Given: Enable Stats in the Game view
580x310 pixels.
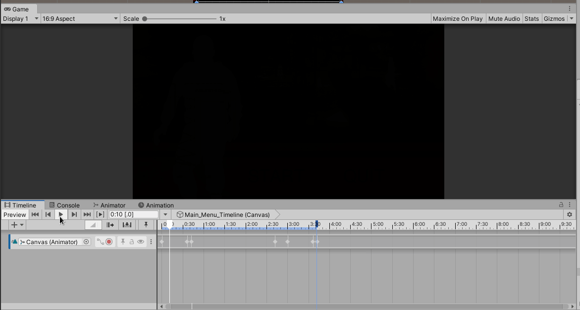Looking at the screenshot, I should coord(531,18).
